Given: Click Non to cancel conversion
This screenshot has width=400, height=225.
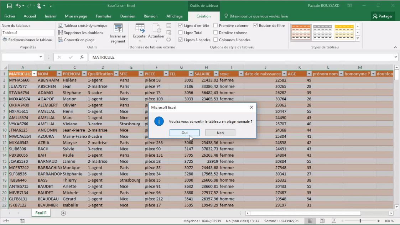Looking at the screenshot, I should tap(220, 132).
